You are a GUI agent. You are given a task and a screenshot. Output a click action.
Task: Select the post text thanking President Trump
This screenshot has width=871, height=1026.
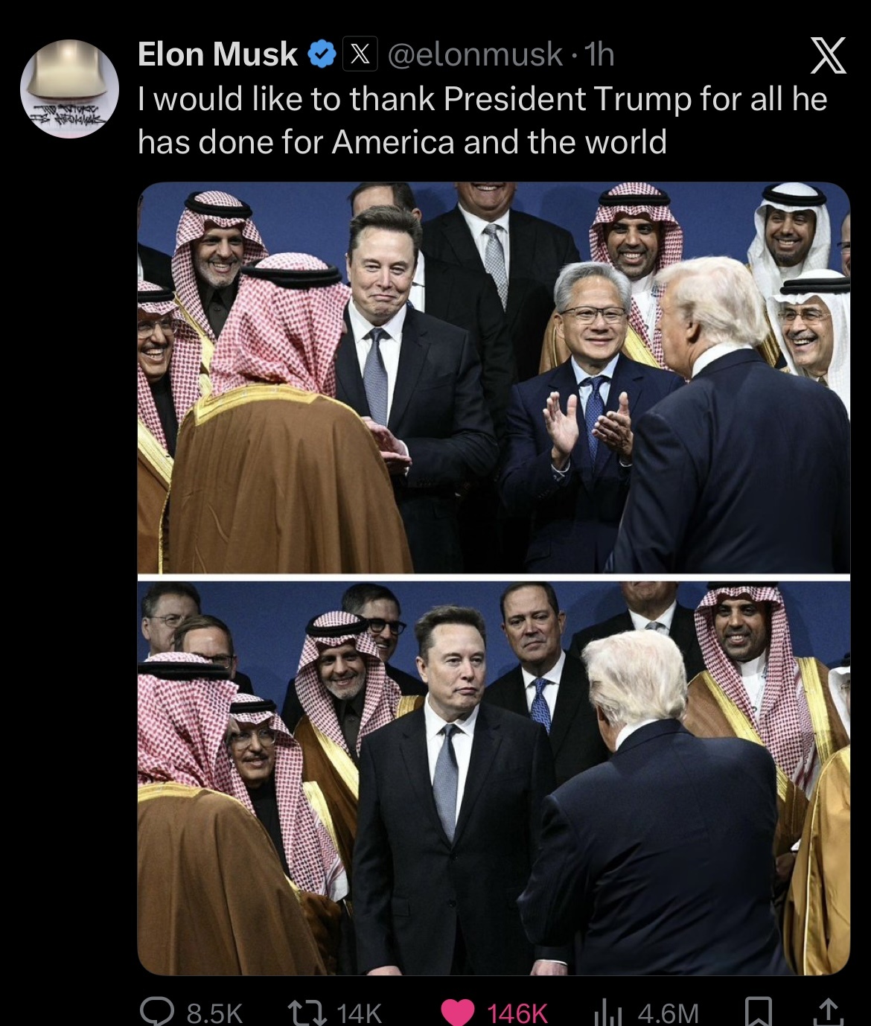(482, 120)
